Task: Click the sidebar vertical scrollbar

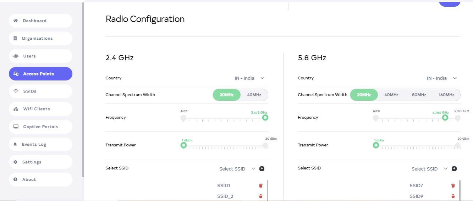Action: click(x=83, y=89)
